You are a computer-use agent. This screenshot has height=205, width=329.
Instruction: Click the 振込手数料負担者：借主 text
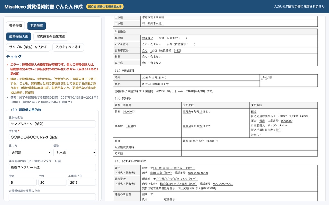coord(266,130)
